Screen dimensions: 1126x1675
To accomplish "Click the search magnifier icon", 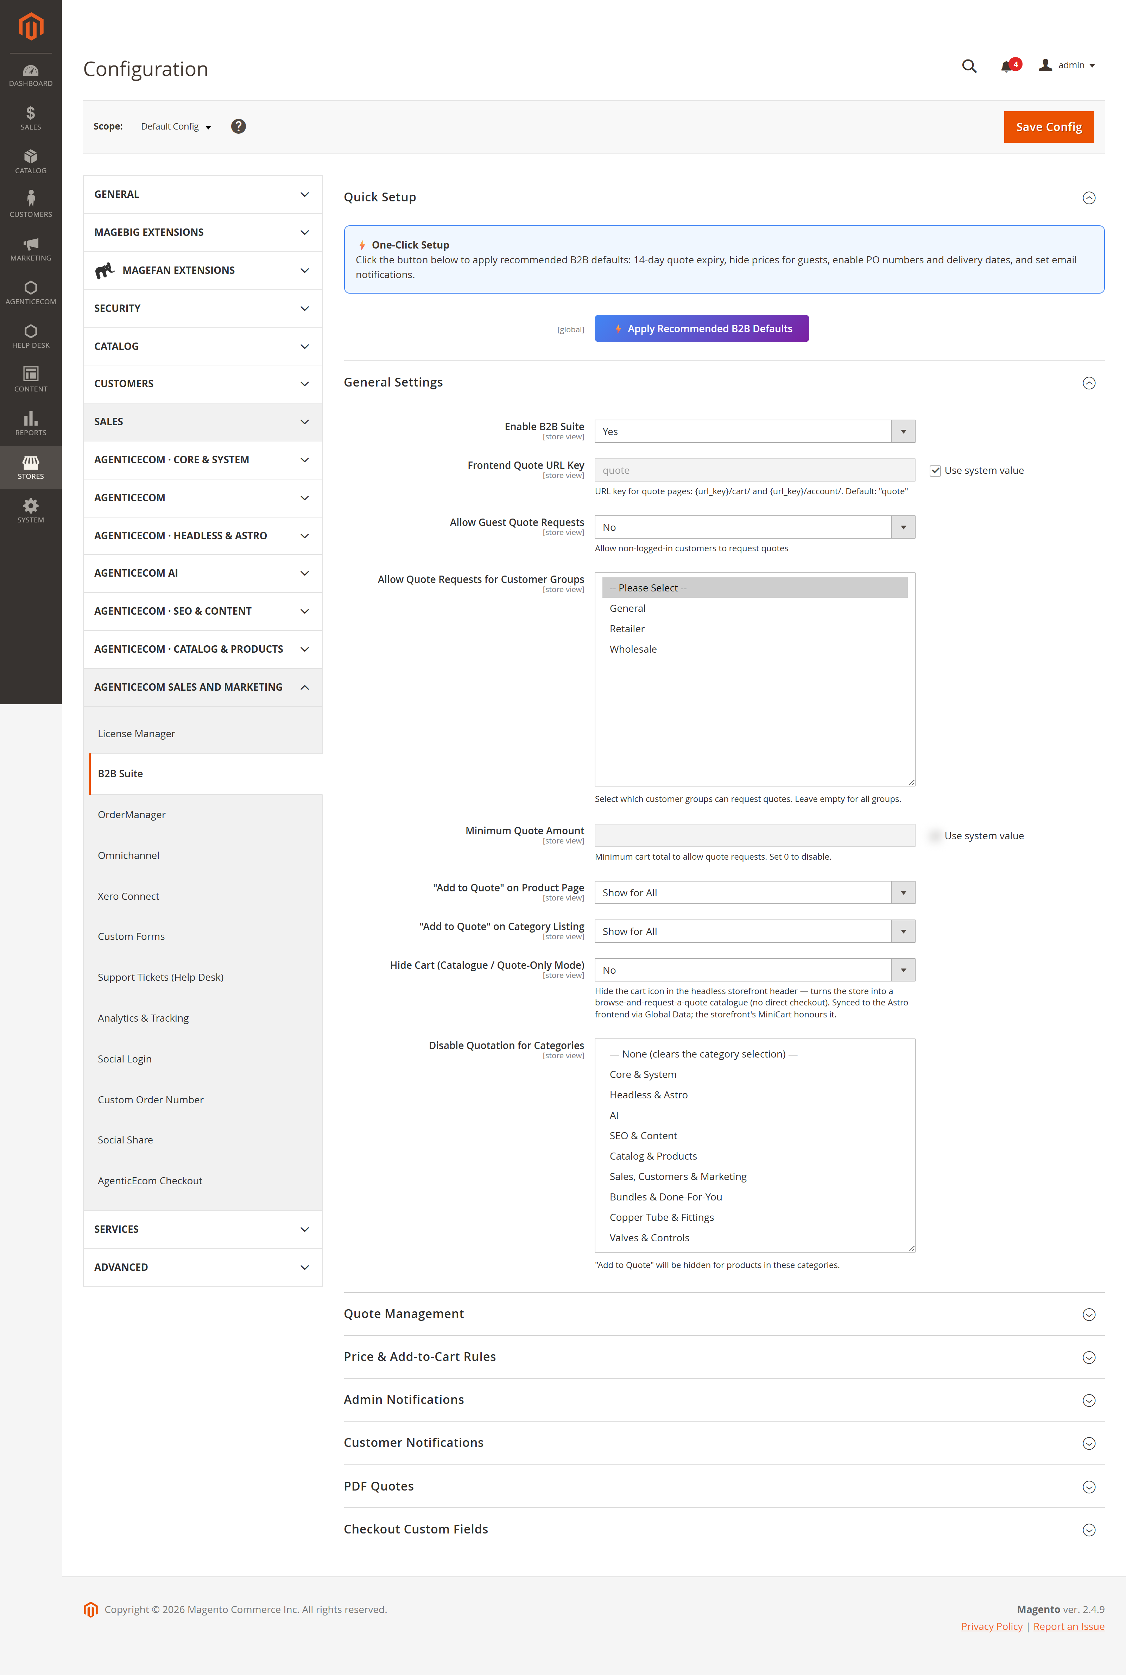I will 969,66.
